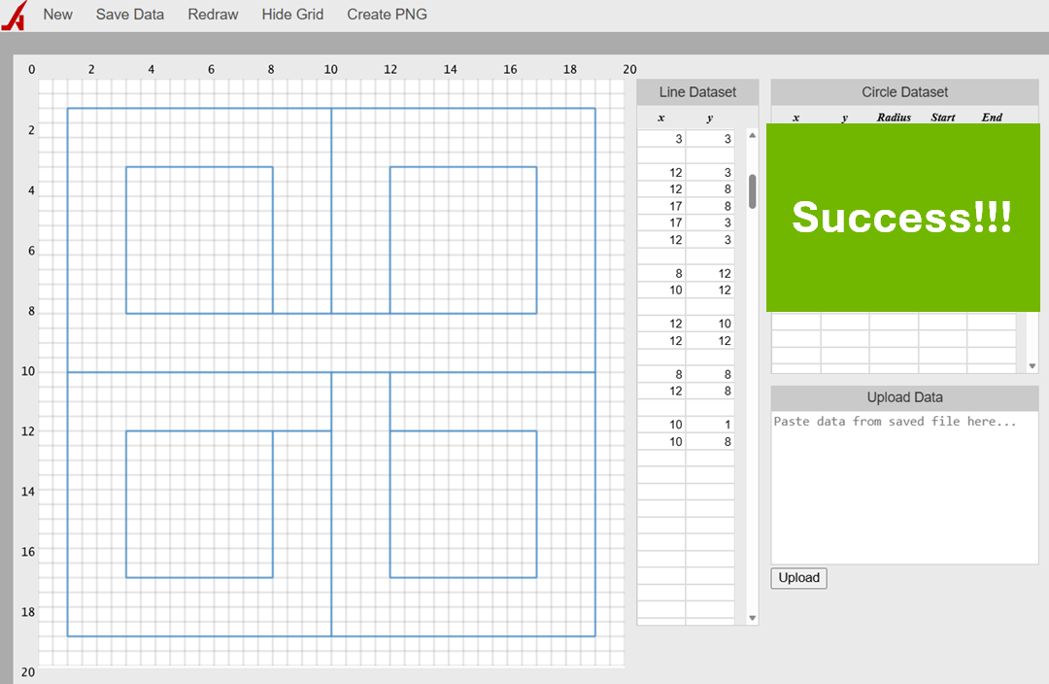Click Redraw to refresh the drawing
1049x684 pixels.
coord(213,15)
